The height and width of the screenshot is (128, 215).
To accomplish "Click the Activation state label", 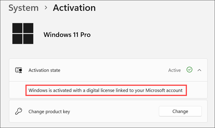I will [44, 70].
